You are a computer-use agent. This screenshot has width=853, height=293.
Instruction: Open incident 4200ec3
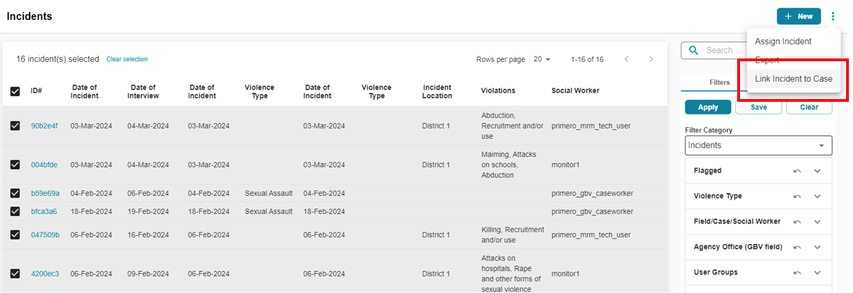coord(45,274)
